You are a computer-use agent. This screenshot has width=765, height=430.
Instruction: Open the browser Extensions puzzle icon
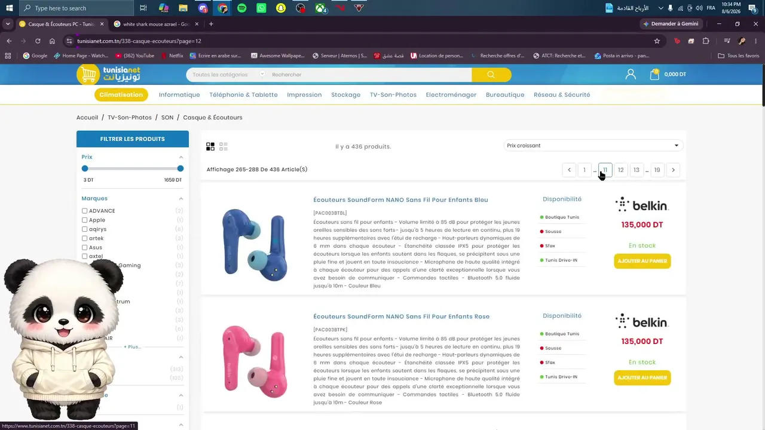706,41
